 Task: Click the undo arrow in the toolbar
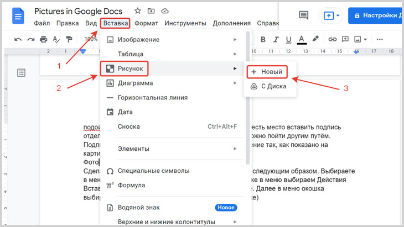point(18,39)
